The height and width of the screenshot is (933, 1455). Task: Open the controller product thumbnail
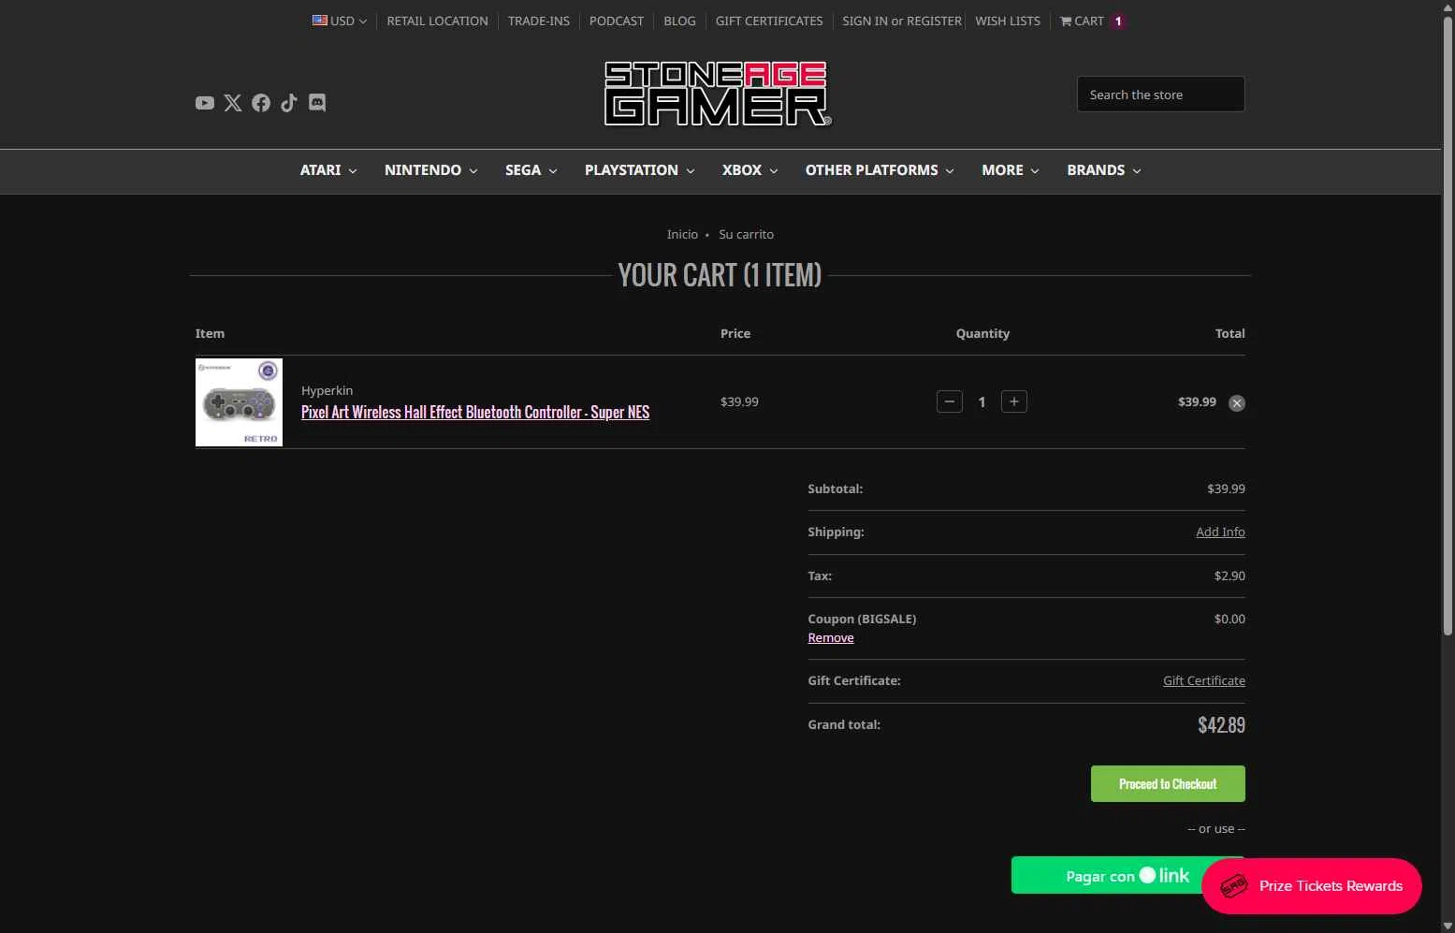(x=239, y=402)
